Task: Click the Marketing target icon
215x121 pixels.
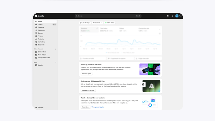Action: point(36,42)
